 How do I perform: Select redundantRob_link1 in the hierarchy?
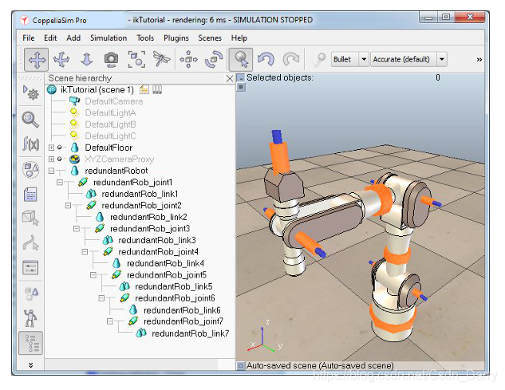(140, 194)
